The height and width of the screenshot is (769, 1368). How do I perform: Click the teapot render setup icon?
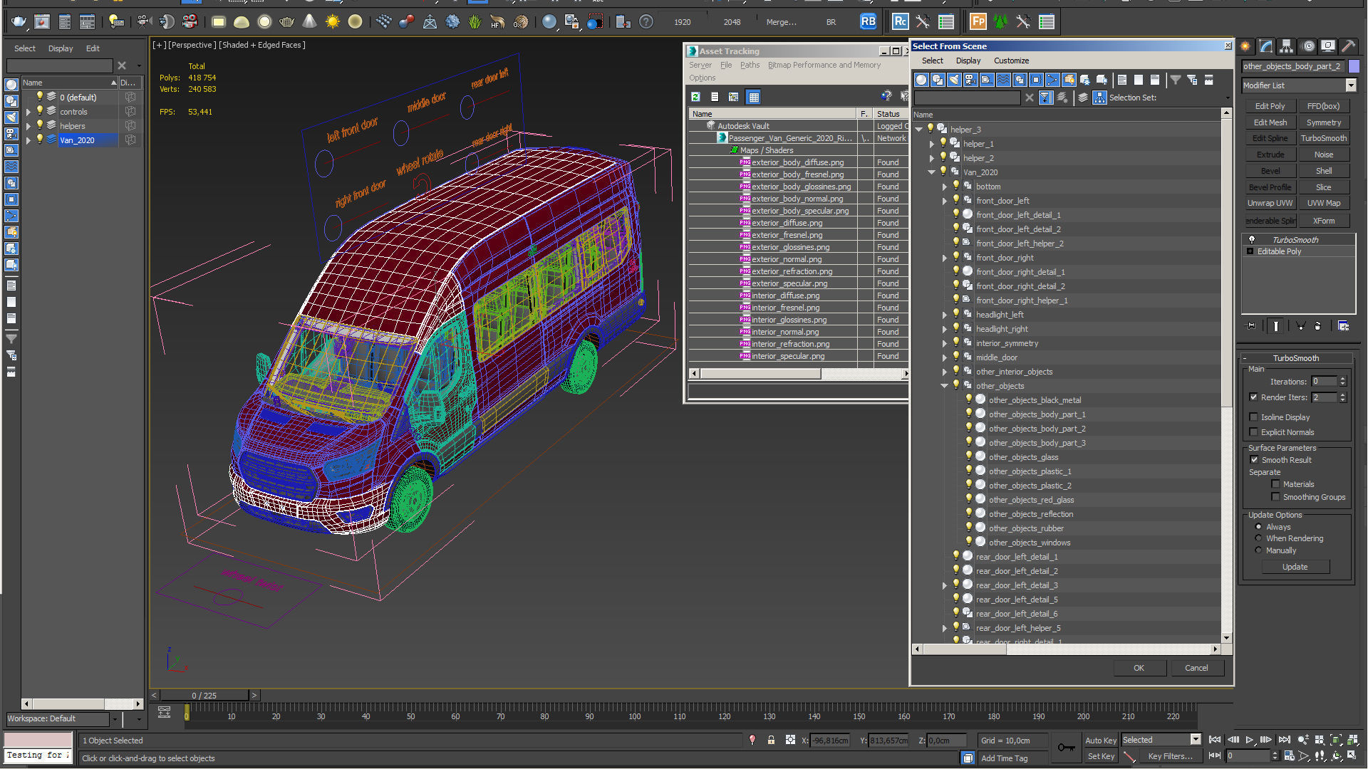19,22
